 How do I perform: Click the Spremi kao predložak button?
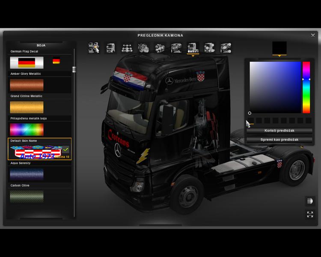pos(279,140)
